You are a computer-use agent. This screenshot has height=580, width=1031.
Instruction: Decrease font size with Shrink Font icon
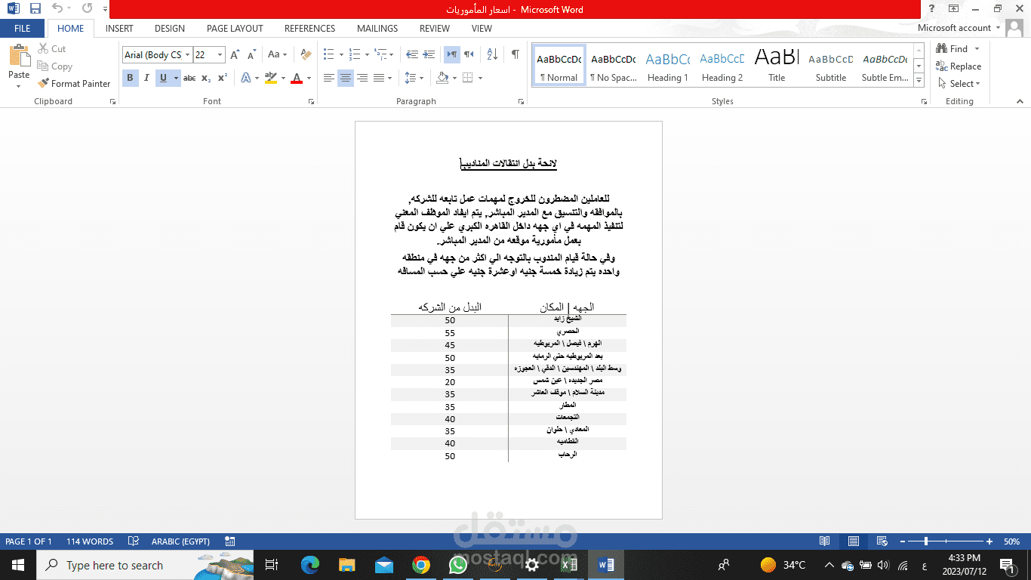(251, 54)
